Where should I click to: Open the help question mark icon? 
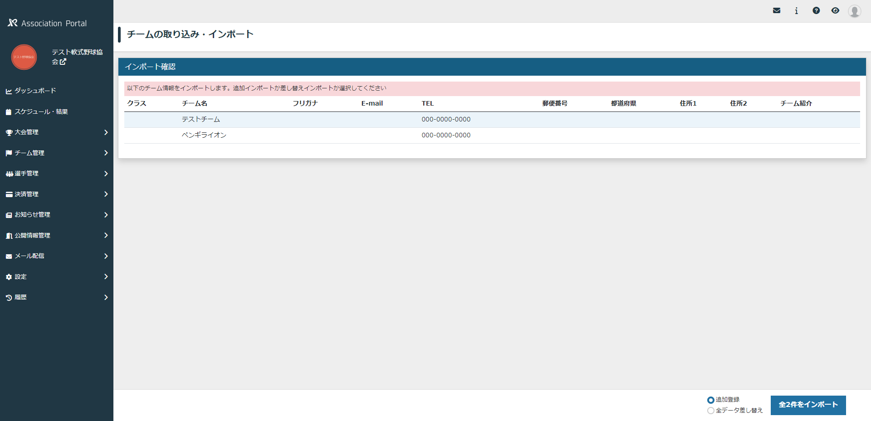pyautogui.click(x=816, y=10)
